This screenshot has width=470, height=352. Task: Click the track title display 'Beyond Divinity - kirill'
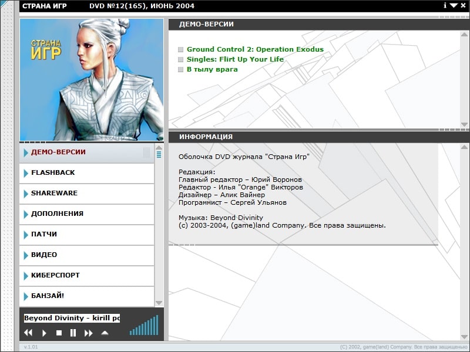(72, 318)
